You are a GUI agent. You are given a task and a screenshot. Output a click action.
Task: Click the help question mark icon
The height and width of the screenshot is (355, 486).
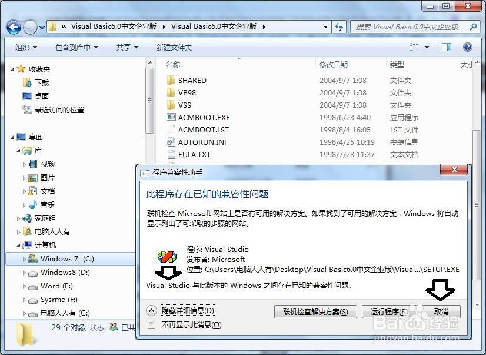[467, 47]
